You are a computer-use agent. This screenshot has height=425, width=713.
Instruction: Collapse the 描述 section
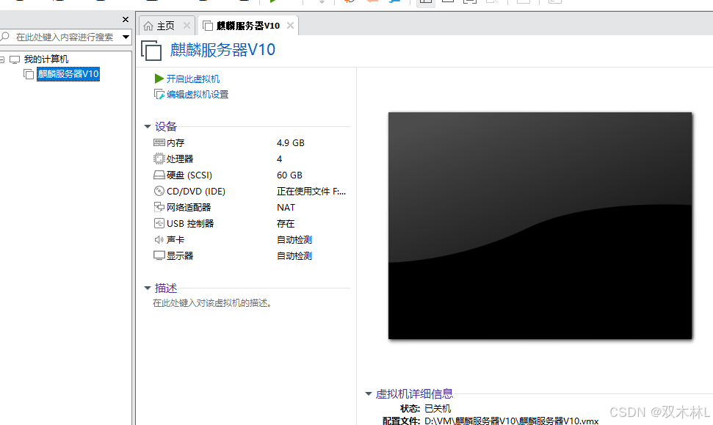[x=148, y=288]
